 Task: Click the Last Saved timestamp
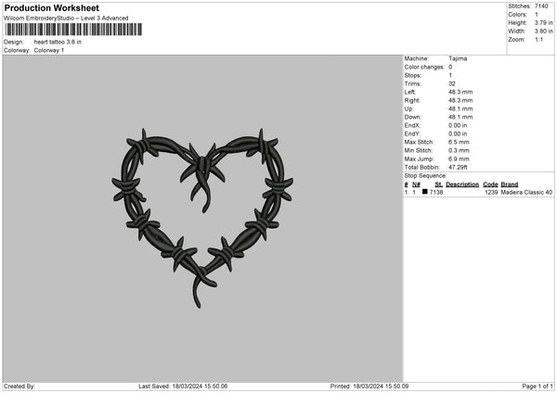[183, 386]
